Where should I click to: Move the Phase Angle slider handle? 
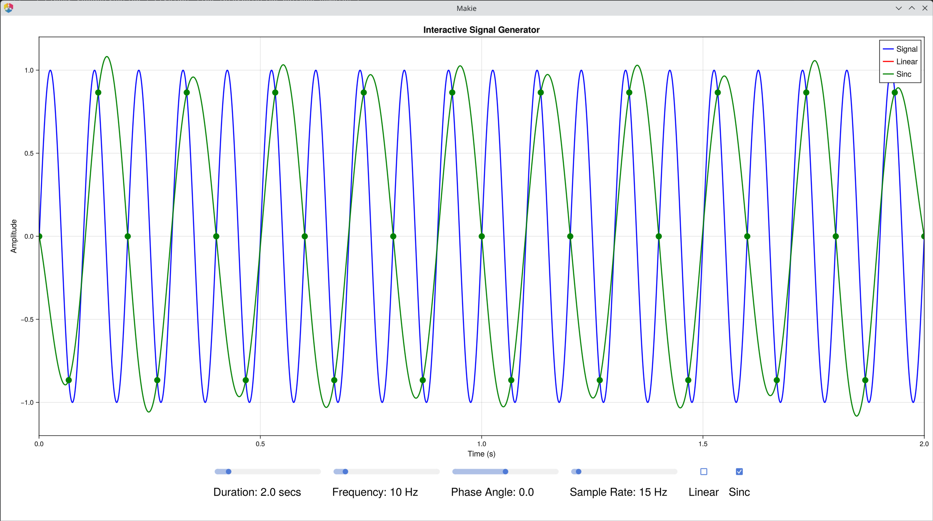[x=505, y=471]
